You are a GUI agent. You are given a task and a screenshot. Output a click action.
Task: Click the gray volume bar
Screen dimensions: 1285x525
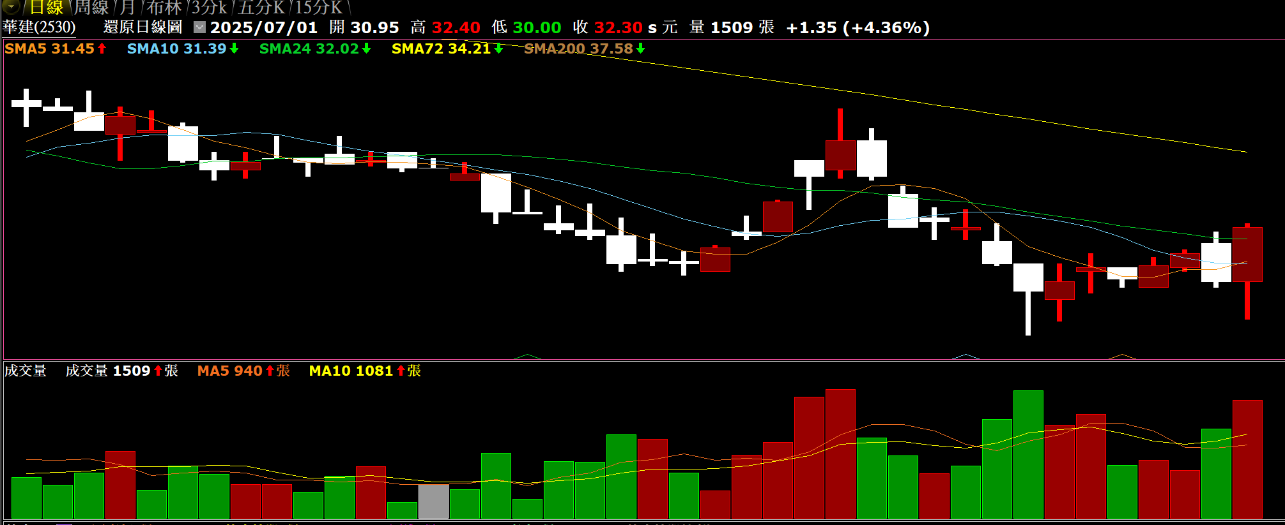(433, 501)
